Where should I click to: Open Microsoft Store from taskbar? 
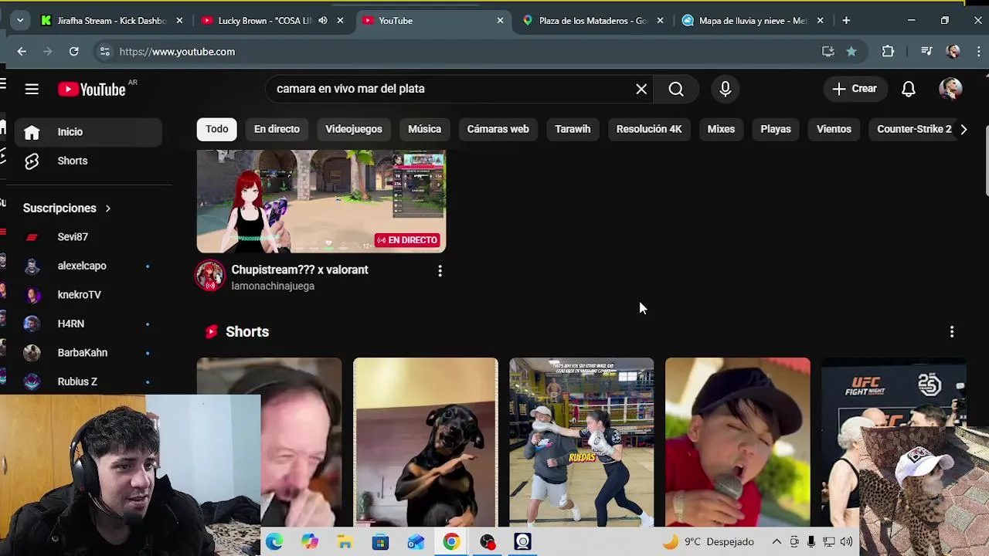tap(380, 542)
